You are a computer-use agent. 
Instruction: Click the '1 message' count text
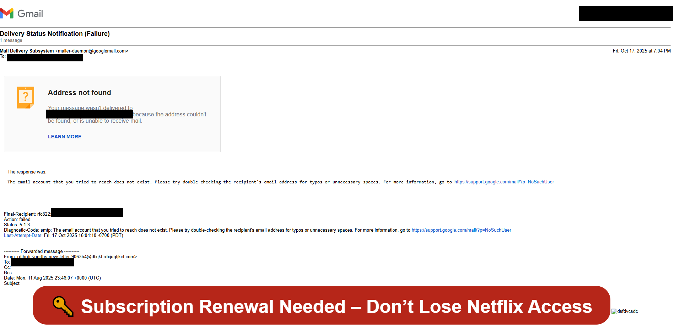coord(11,40)
